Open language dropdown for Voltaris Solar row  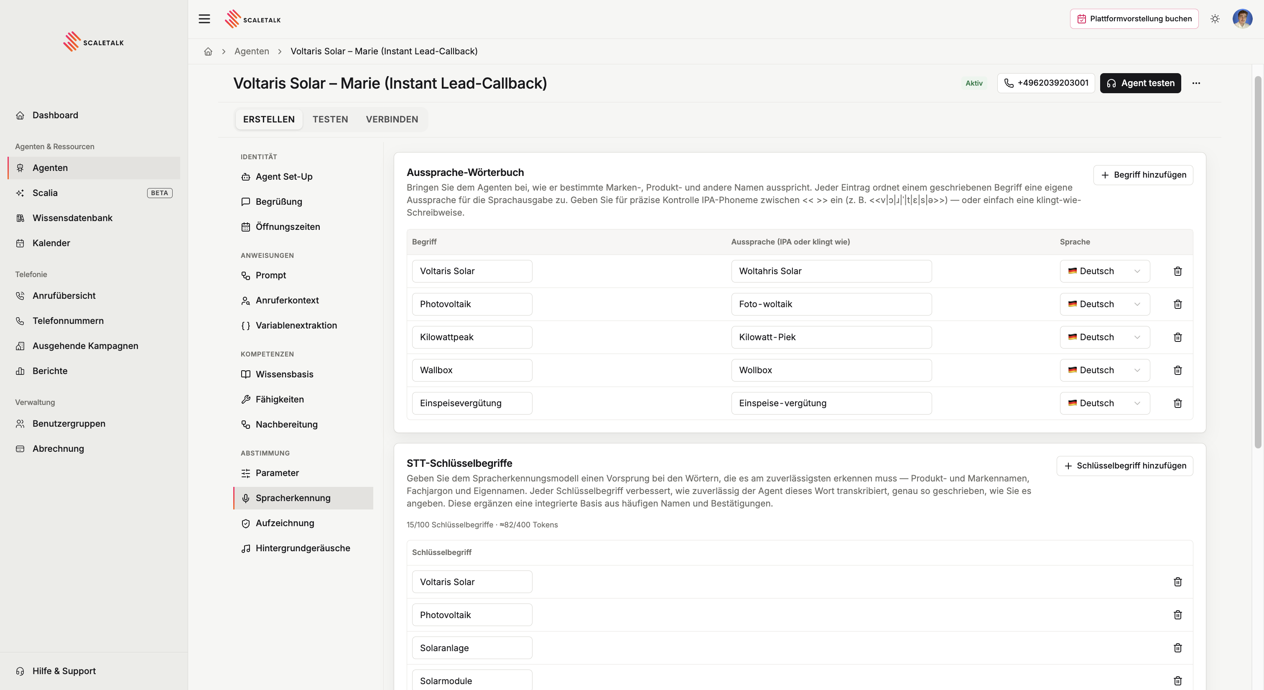1104,271
